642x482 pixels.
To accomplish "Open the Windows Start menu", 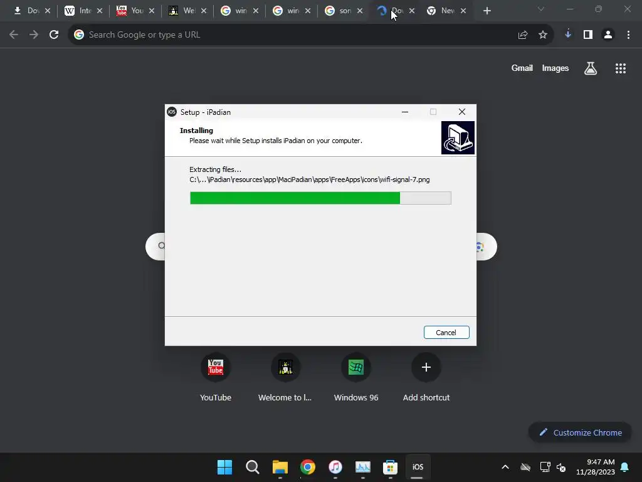I will click(224, 467).
